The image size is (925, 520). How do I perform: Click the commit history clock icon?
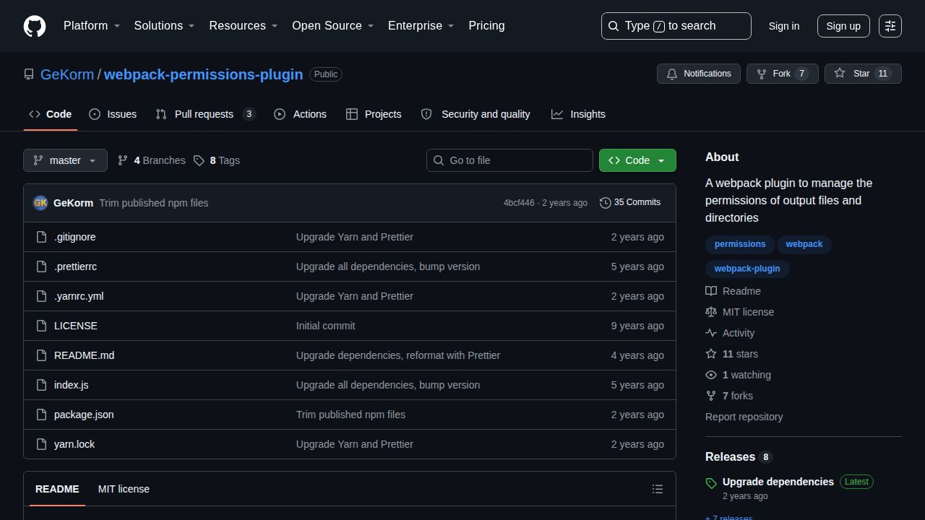[606, 203]
